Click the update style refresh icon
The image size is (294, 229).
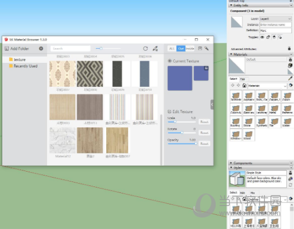[290, 185]
